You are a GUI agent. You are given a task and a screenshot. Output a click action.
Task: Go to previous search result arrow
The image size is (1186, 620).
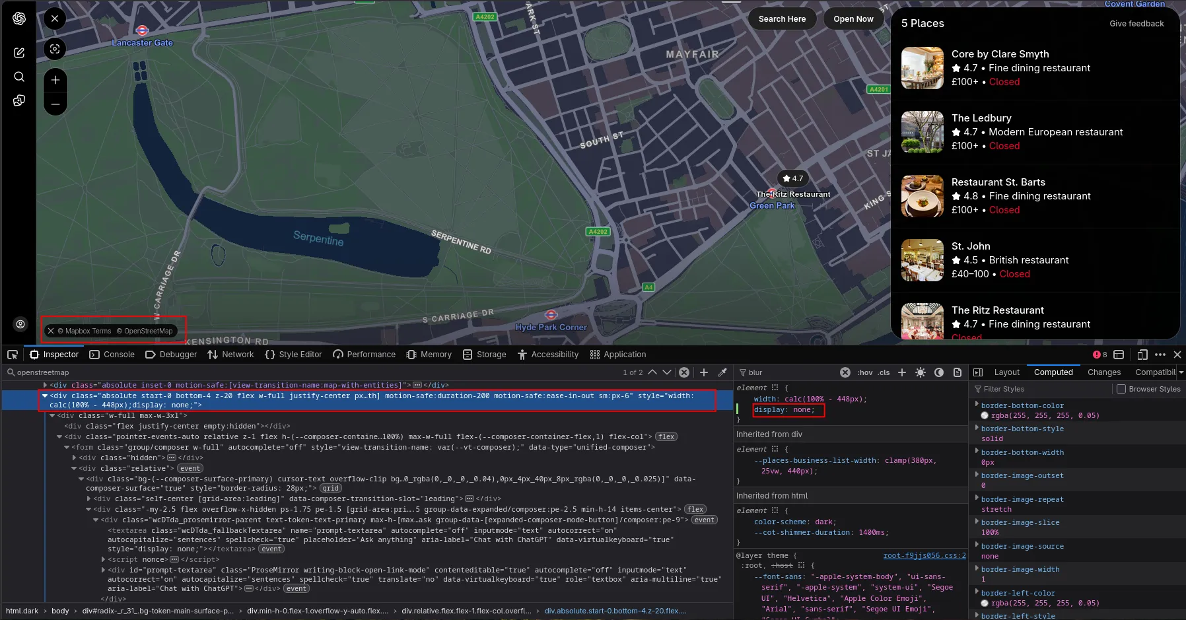652,372
